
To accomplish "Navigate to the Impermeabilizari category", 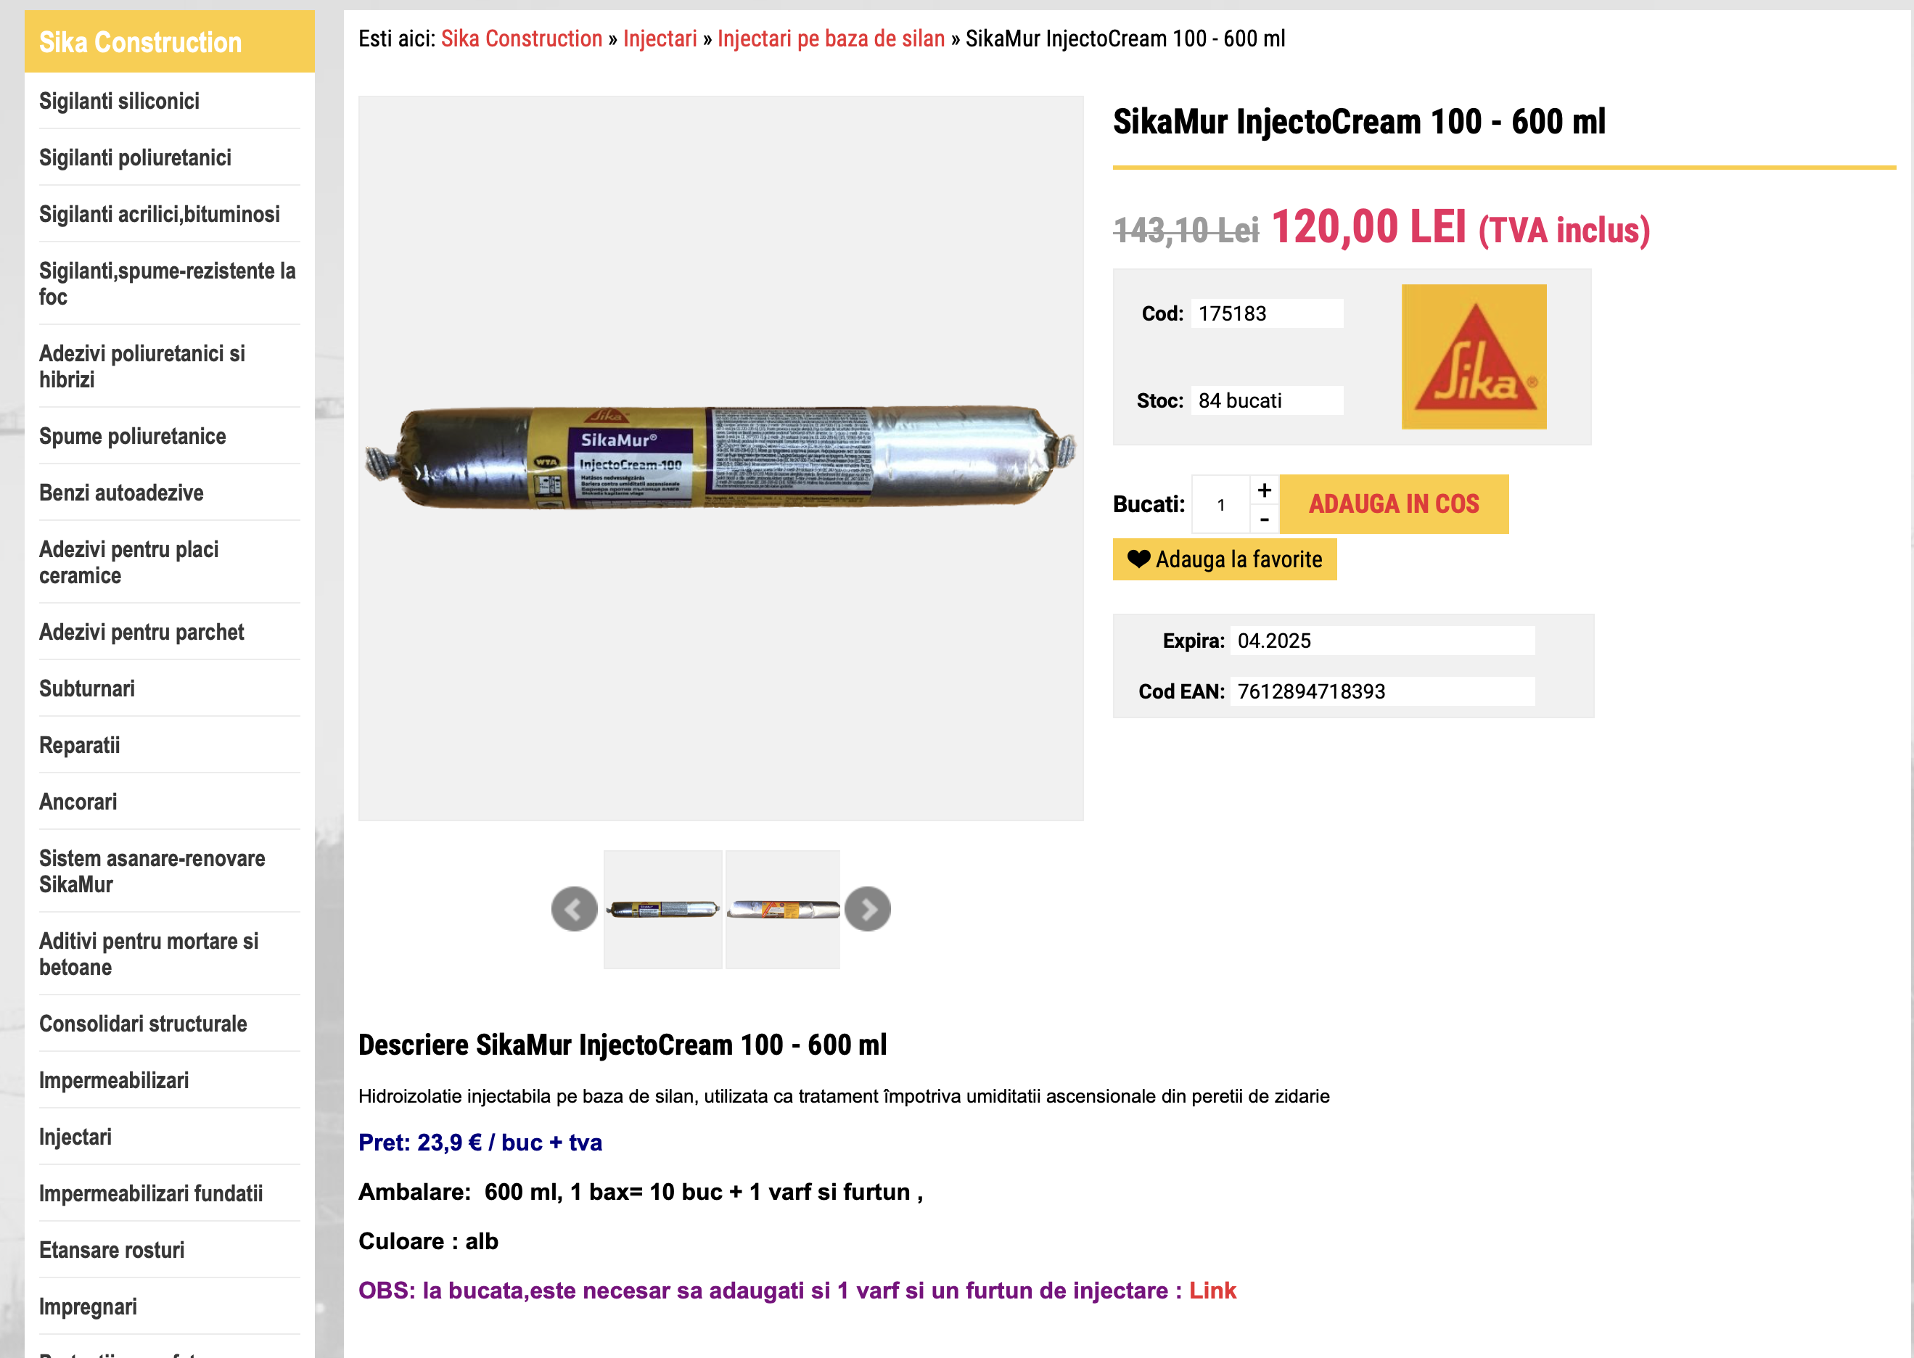I will click(x=114, y=1080).
